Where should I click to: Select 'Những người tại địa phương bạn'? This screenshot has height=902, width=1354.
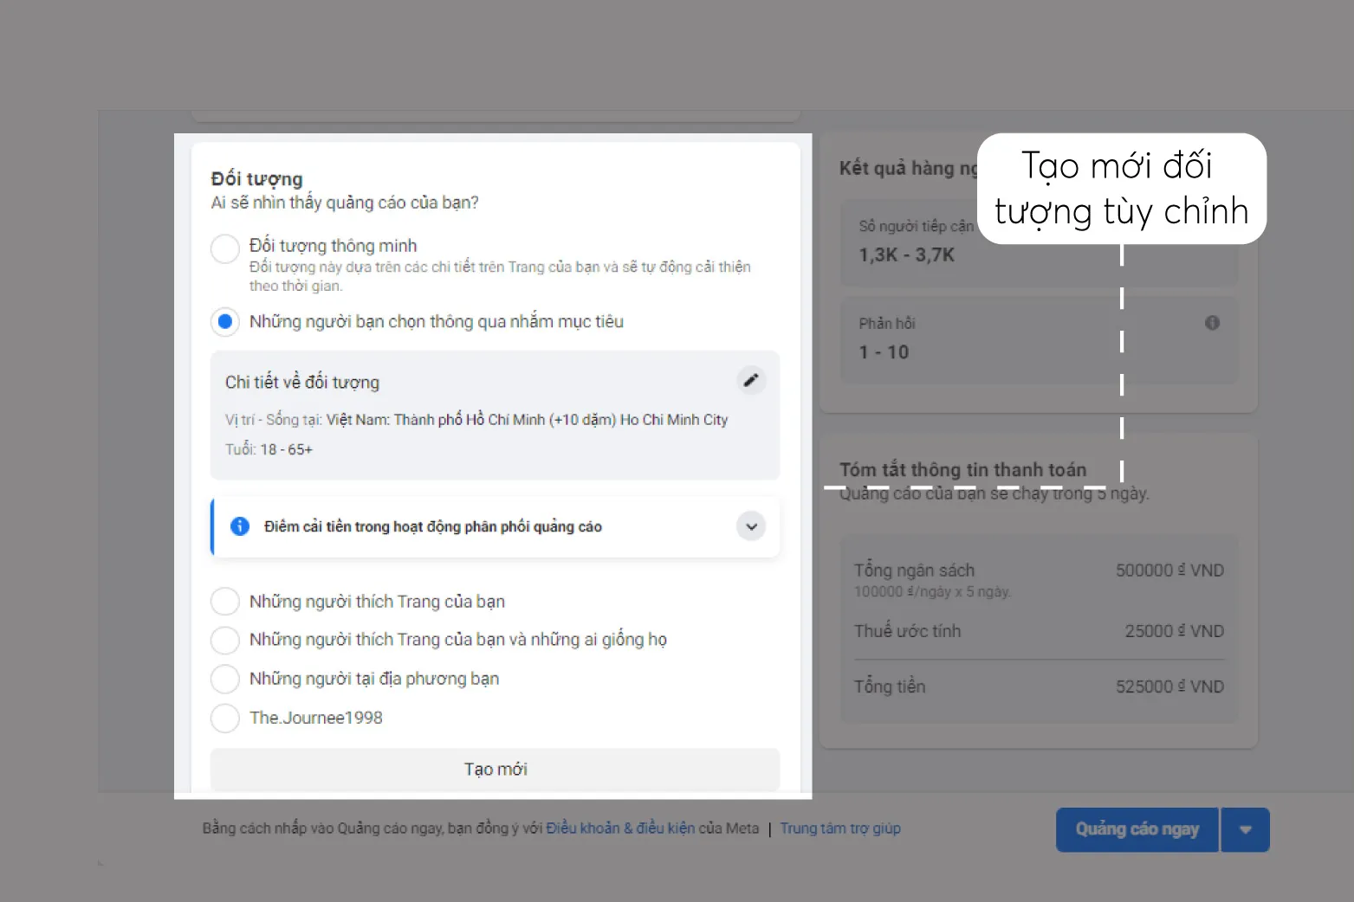224,679
